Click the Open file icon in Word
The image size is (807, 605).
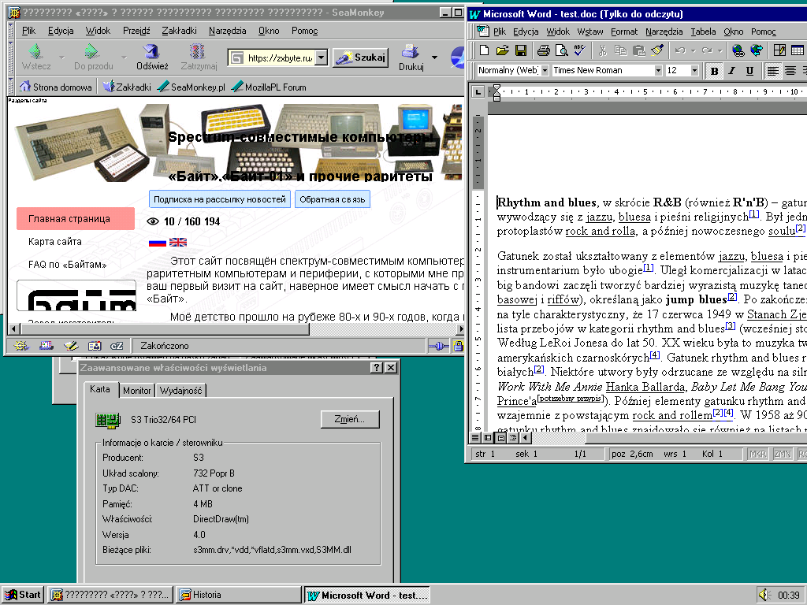click(502, 50)
